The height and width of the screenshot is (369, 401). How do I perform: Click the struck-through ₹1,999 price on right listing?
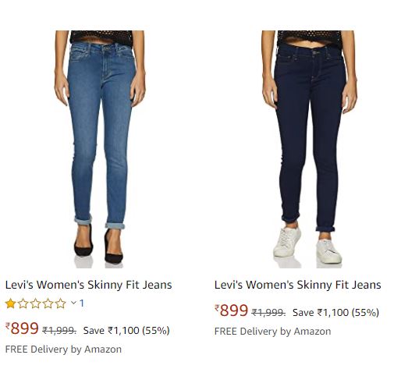[268, 312]
